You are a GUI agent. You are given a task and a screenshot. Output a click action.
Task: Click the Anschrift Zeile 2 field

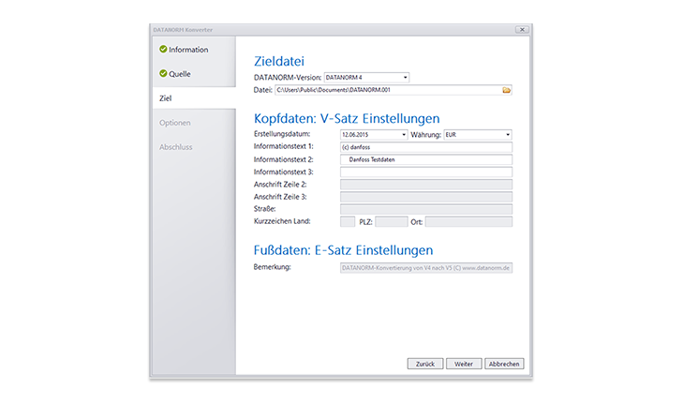tap(425, 185)
